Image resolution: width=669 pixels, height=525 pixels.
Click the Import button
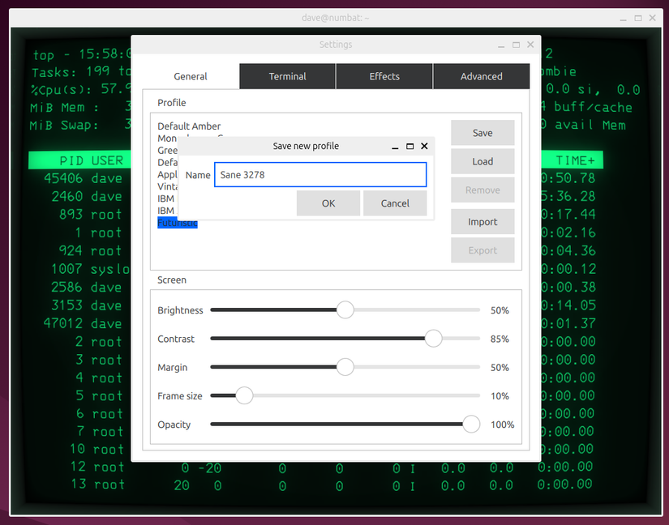click(482, 222)
